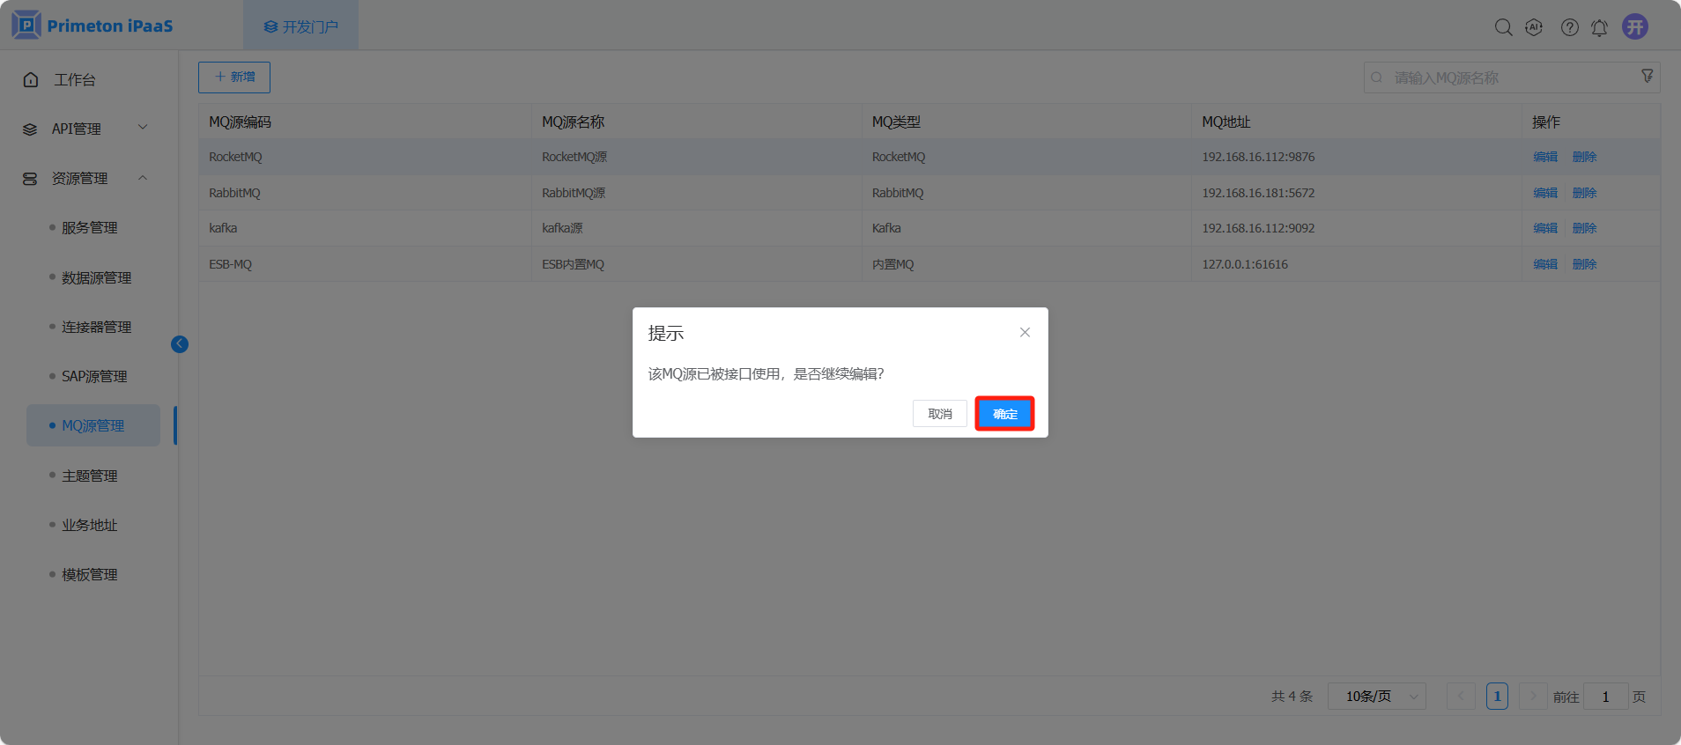Confirm with the 确定 button

click(x=1004, y=414)
